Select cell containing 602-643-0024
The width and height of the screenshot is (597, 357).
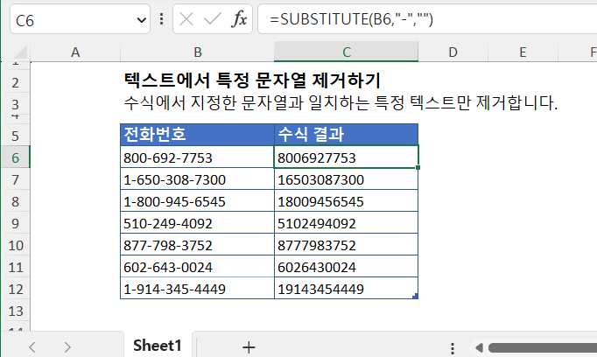(197, 267)
